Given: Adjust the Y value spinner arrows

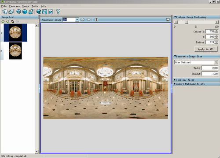Looking at the screenshot, I should 216,37.
